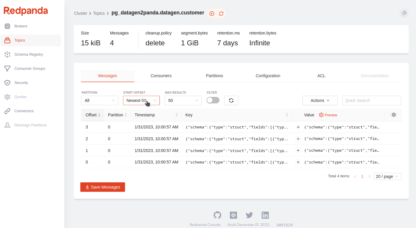The height and width of the screenshot is (228, 416).
Task: Open the Partition All dropdown
Action: click(x=100, y=100)
